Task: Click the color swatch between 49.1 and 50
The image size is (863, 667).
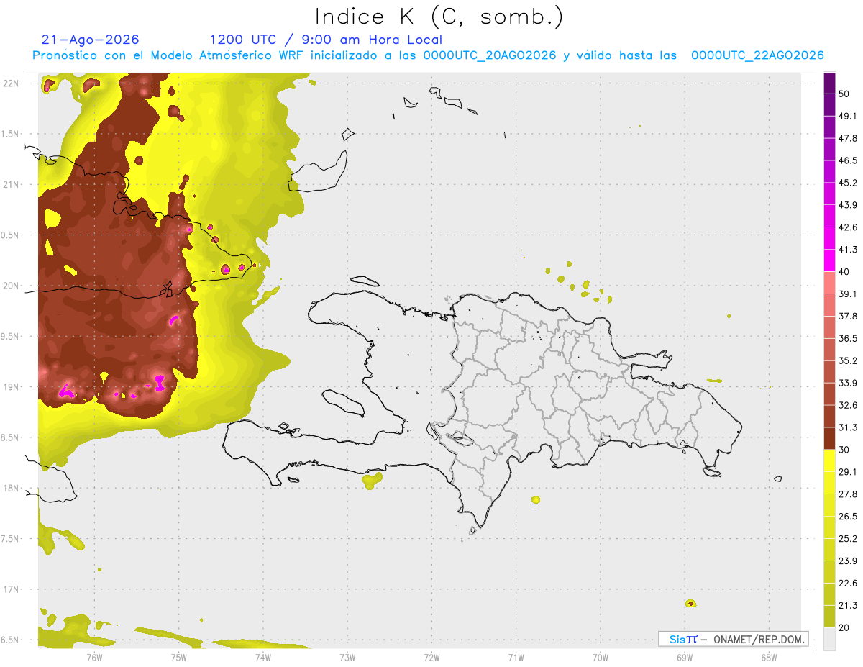Action: 830,105
